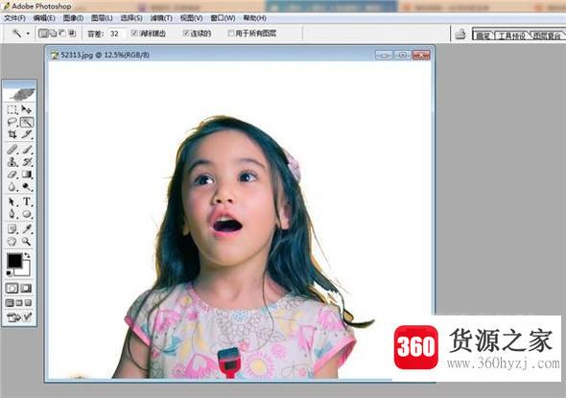Open the 文件(F) menu
The width and height of the screenshot is (566, 398).
point(14,18)
